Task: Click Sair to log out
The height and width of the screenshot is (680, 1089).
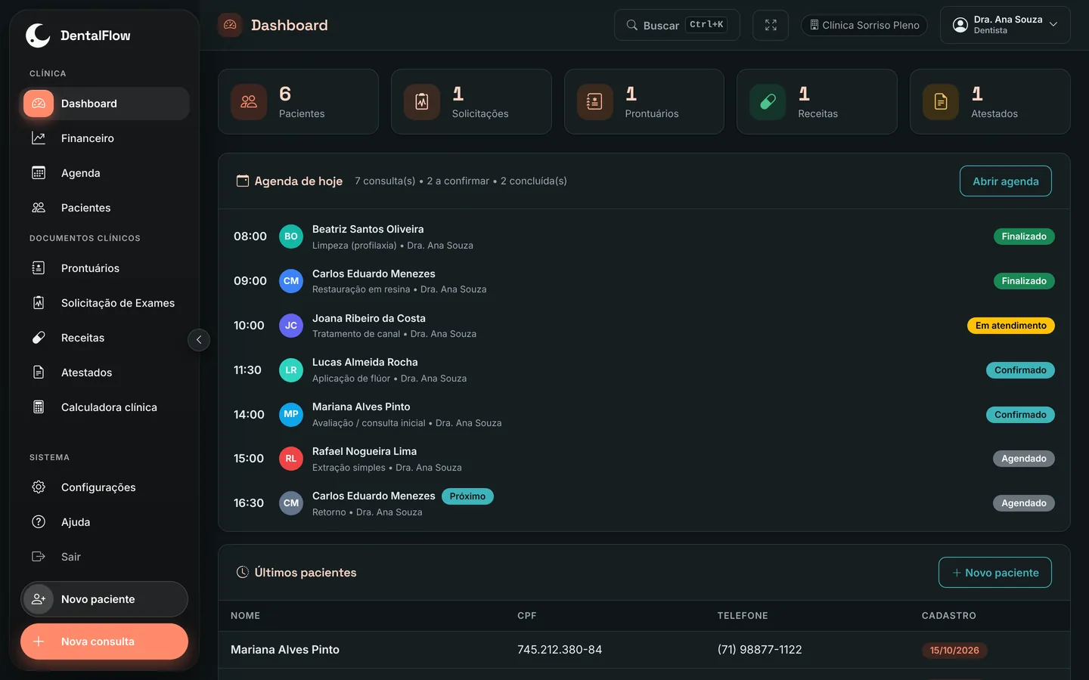Action: [x=104, y=557]
